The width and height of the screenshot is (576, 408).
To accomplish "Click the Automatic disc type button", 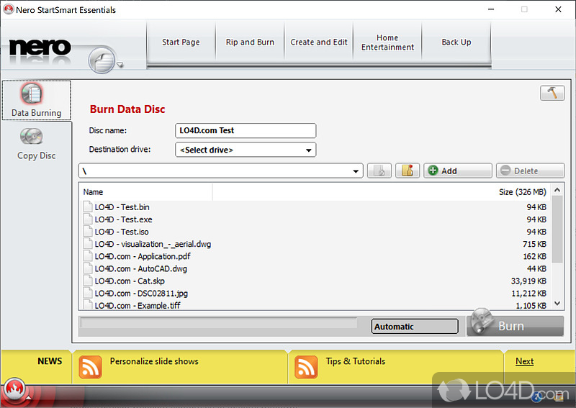I will point(415,326).
